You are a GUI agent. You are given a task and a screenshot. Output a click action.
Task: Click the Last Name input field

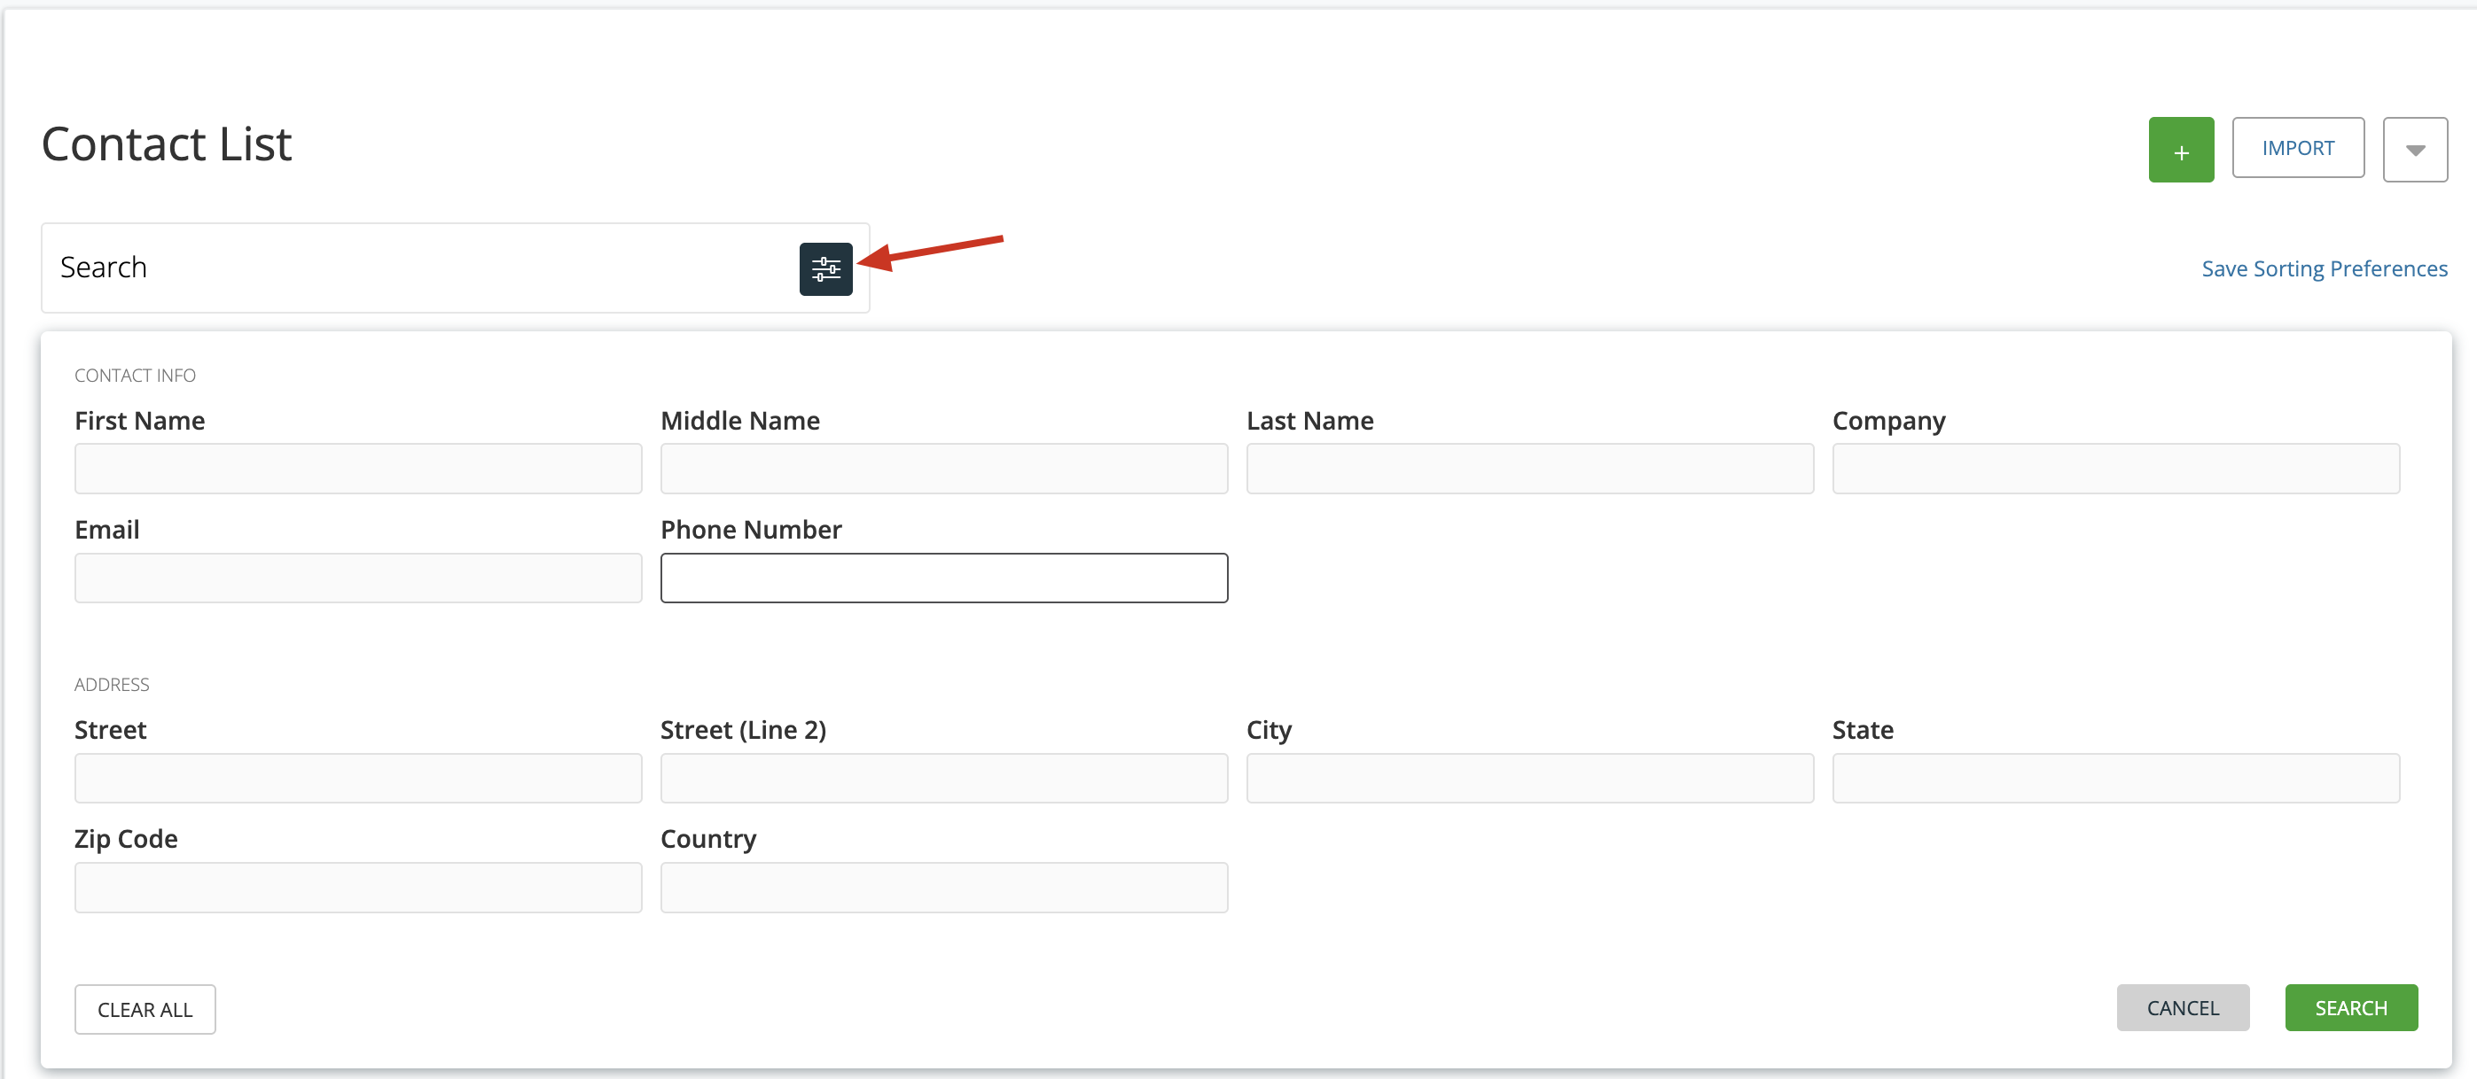pos(1529,469)
